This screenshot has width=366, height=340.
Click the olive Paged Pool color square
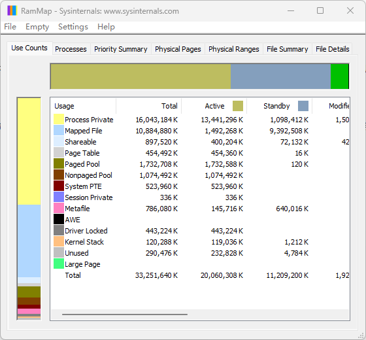pyautogui.click(x=59, y=163)
